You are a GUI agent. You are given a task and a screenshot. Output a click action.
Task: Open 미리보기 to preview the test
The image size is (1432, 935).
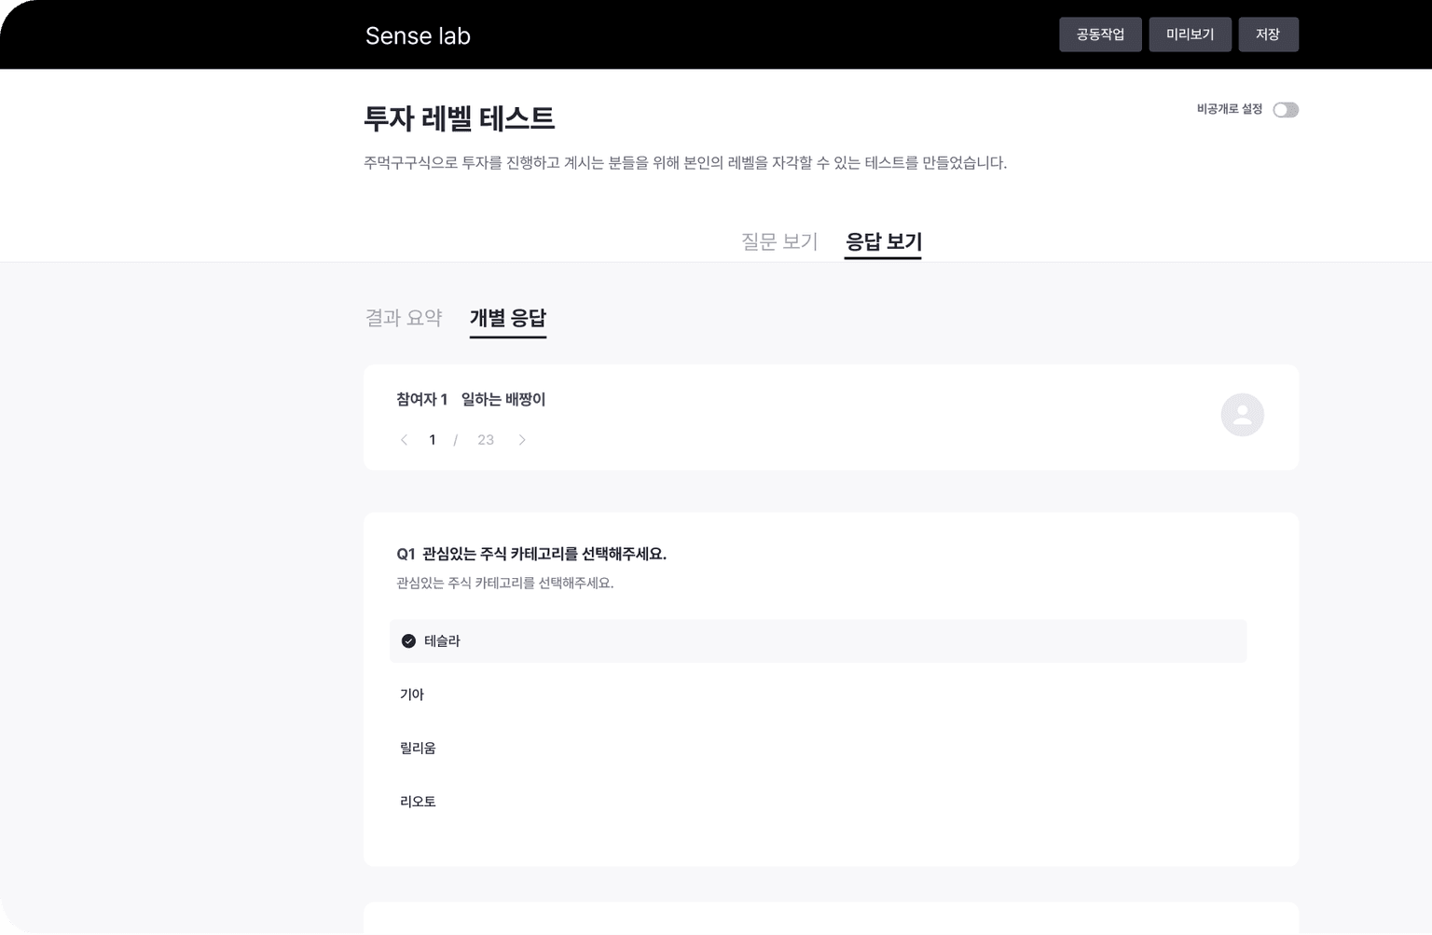(x=1190, y=34)
